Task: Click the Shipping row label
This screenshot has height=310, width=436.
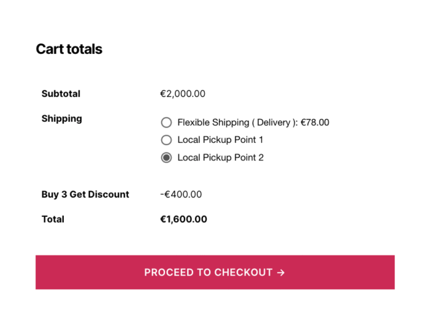Action: [x=62, y=118]
